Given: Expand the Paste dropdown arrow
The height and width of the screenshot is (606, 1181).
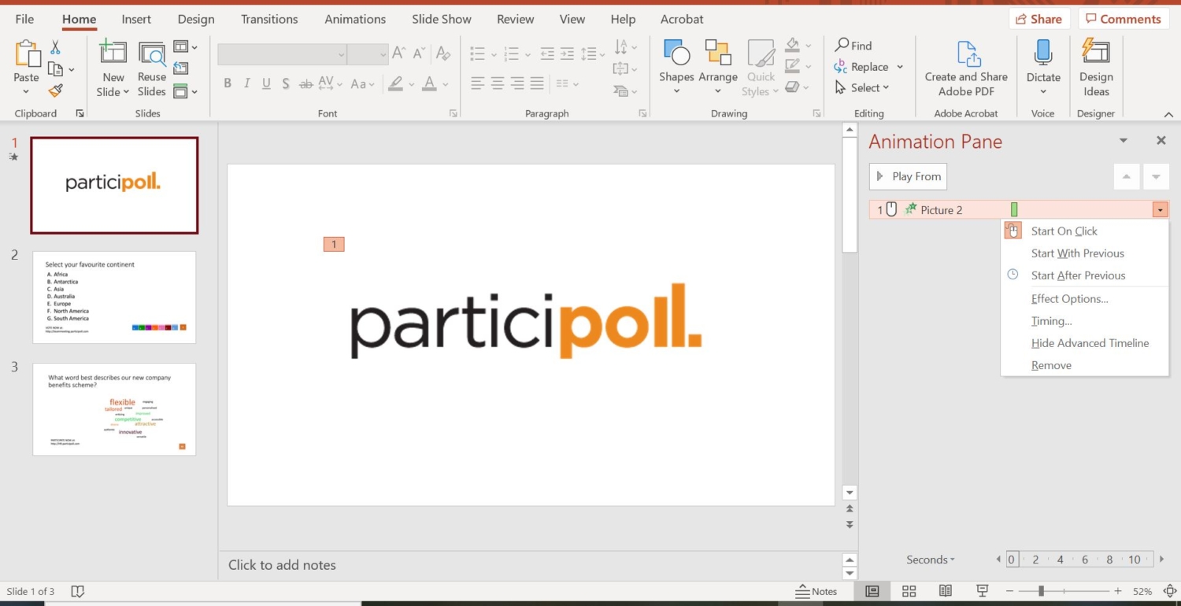Looking at the screenshot, I should 26,92.
